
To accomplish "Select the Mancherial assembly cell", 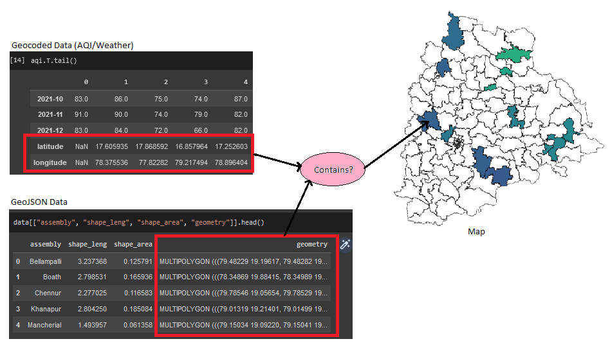I will point(44,325).
